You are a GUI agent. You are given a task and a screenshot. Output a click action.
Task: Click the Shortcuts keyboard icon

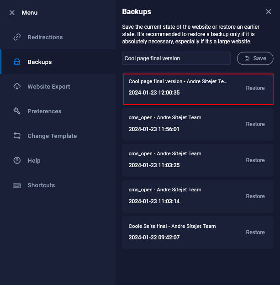coord(17,185)
